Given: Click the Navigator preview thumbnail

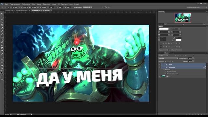Looking at the screenshot, I should [x=183, y=18].
